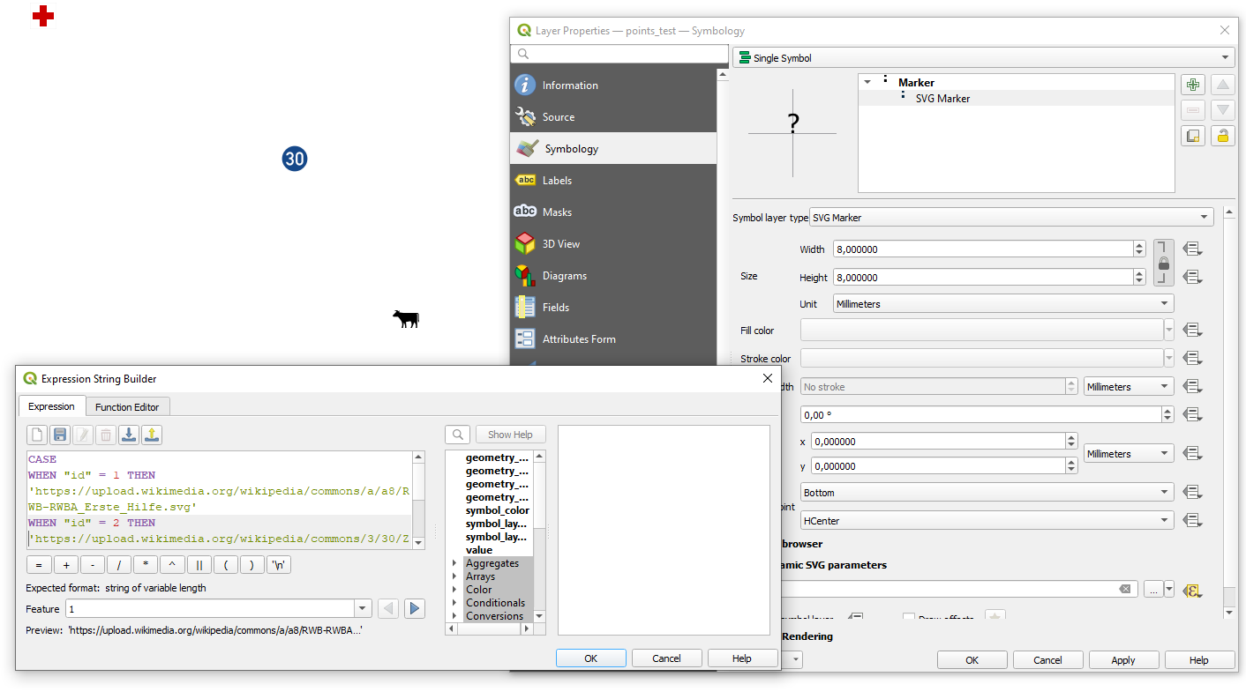Click the duplicate symbol layer button
The height and width of the screenshot is (699, 1246).
click(x=1193, y=136)
